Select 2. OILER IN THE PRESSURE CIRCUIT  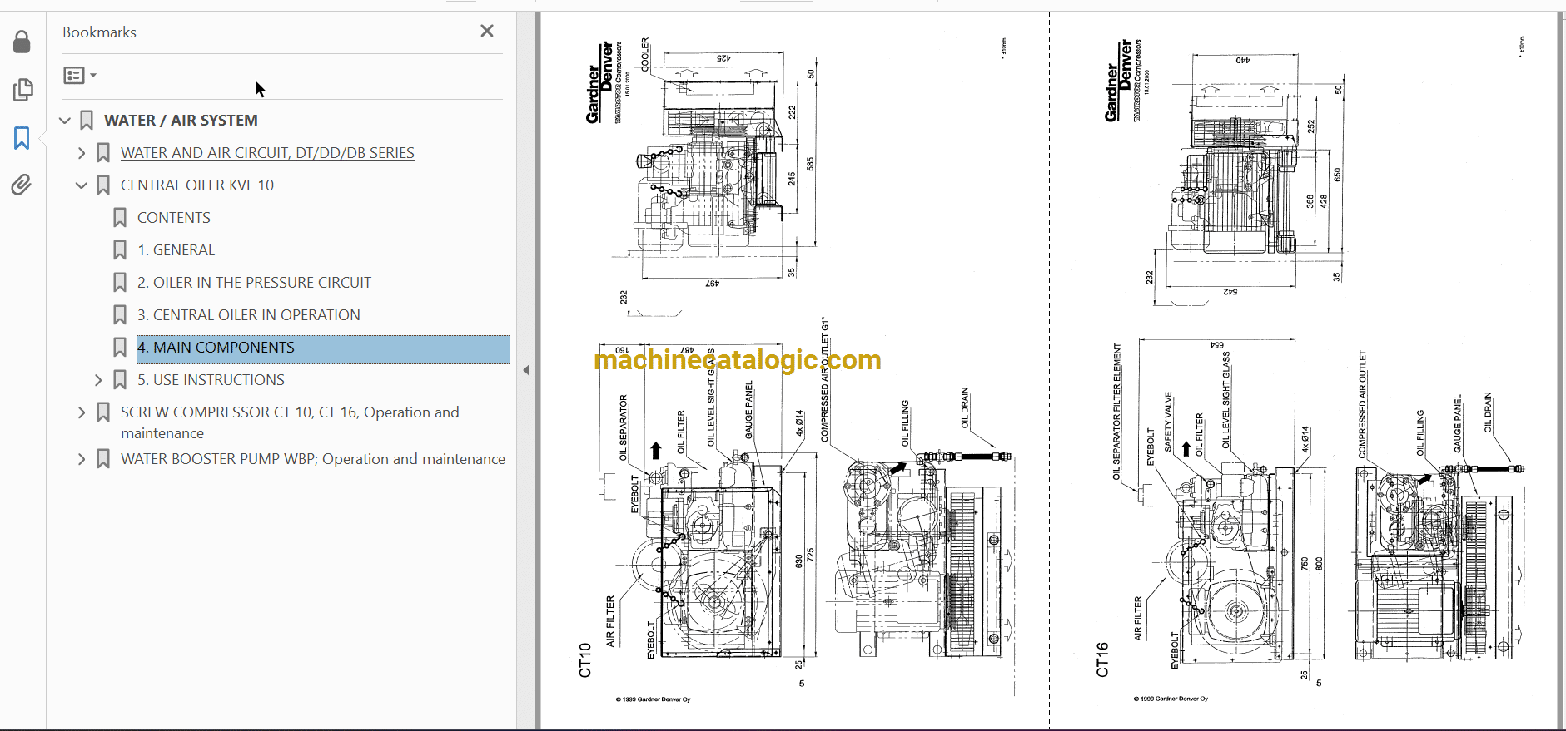point(254,283)
